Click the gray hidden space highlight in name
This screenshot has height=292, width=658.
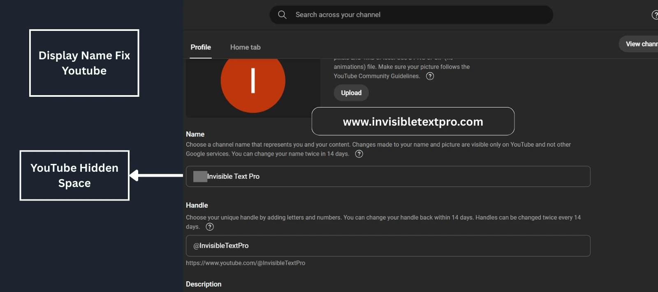click(x=200, y=176)
